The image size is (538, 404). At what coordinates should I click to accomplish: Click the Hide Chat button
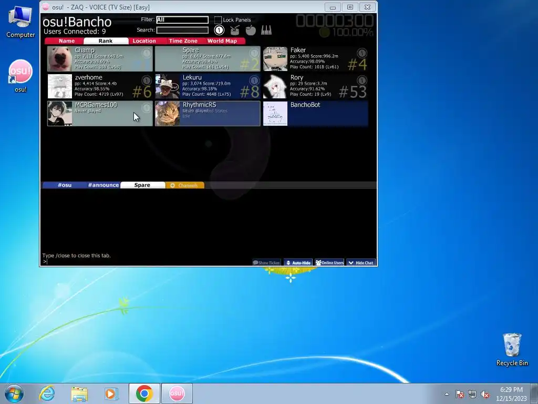coord(361,262)
